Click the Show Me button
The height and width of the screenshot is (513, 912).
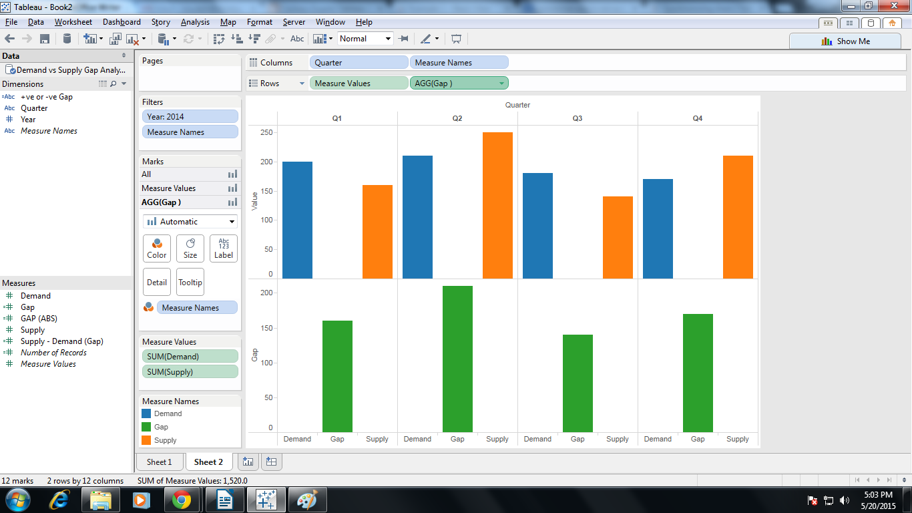tap(844, 41)
